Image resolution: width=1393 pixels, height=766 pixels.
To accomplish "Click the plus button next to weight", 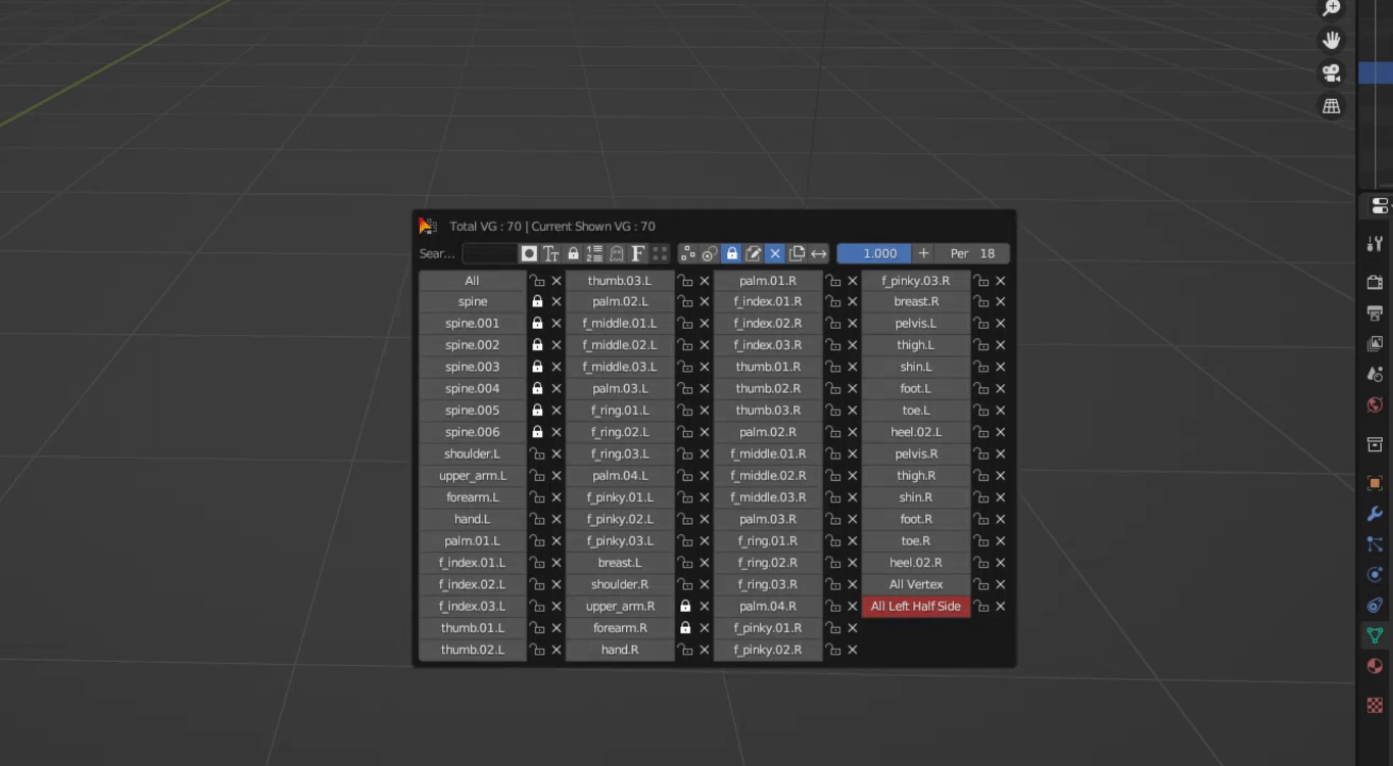I will [923, 253].
